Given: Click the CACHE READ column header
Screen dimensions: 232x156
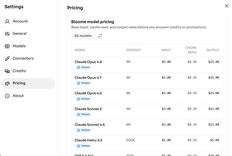Looking at the screenshot, I should point(191,50).
